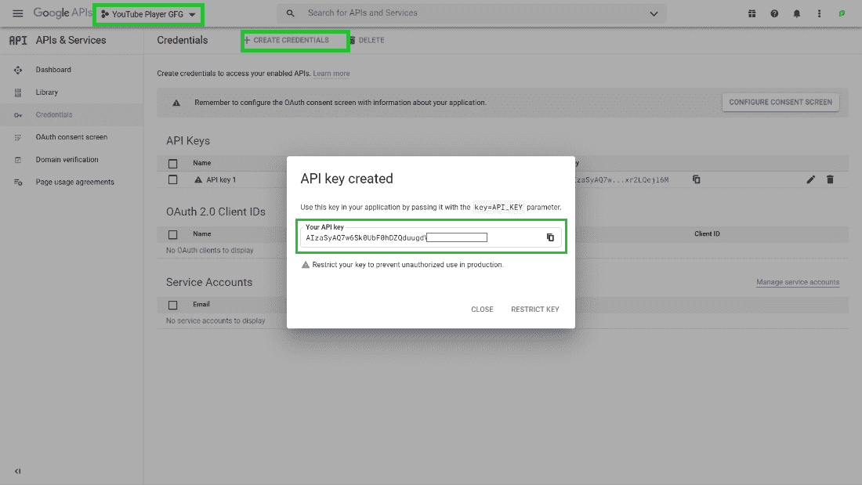Copy the new API key in dialog
Screen dimensions: 862x485
coord(550,237)
